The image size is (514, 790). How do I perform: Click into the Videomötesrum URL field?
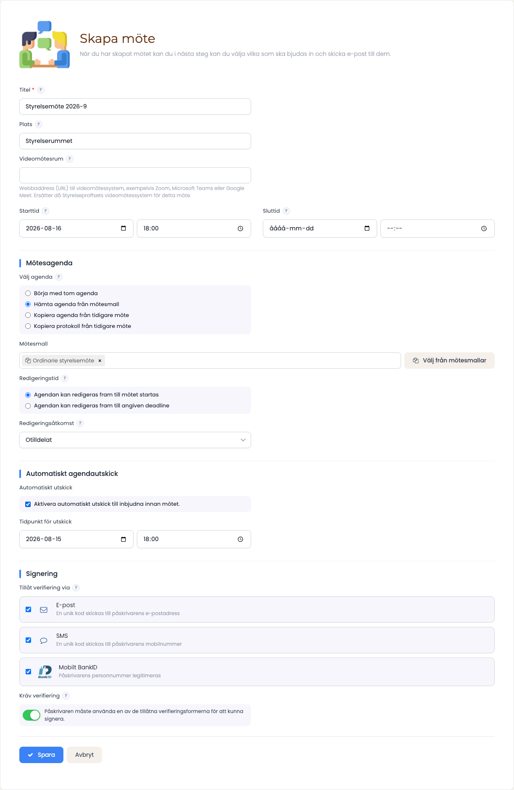pos(135,175)
